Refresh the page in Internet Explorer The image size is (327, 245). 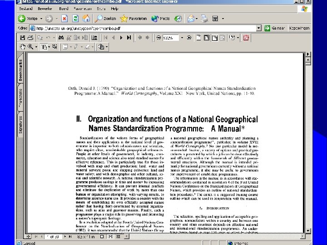click(75, 19)
